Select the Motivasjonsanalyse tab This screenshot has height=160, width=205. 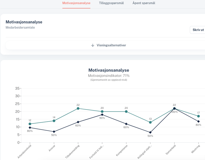tap(76, 3)
